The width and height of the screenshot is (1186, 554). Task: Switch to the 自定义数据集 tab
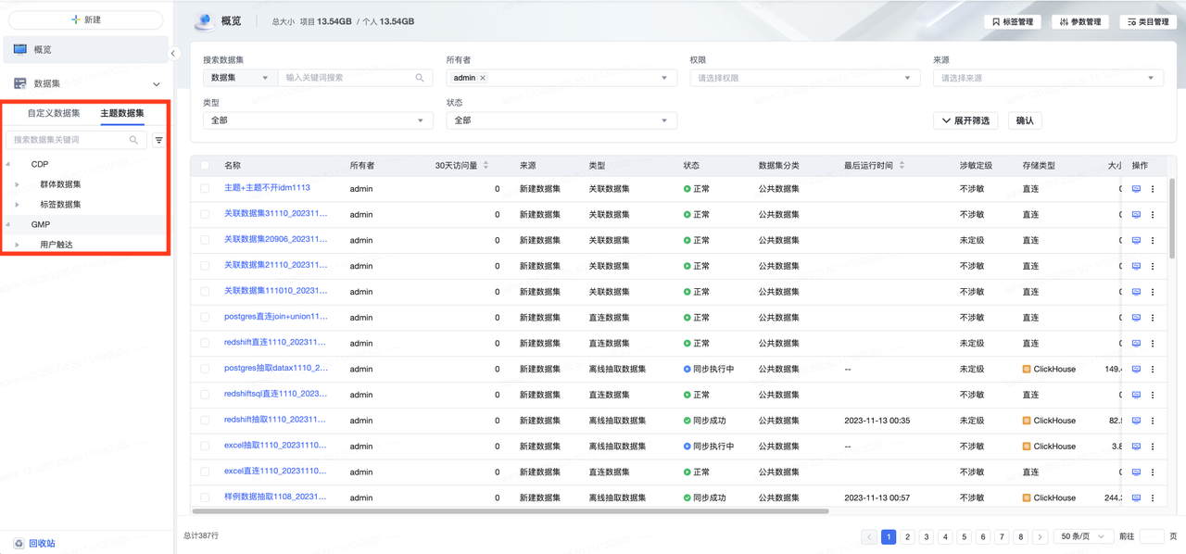coord(54,114)
